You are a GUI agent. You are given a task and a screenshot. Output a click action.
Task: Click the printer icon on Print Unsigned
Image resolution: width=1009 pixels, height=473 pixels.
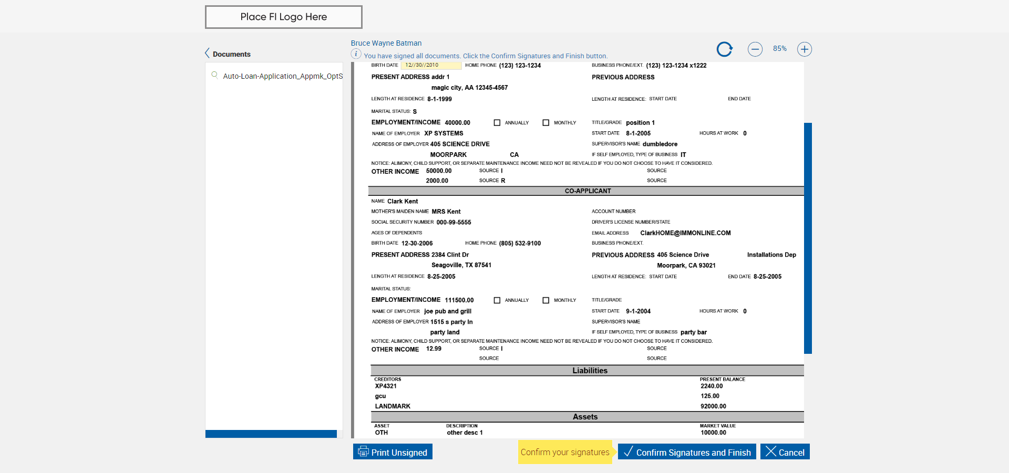[363, 451]
